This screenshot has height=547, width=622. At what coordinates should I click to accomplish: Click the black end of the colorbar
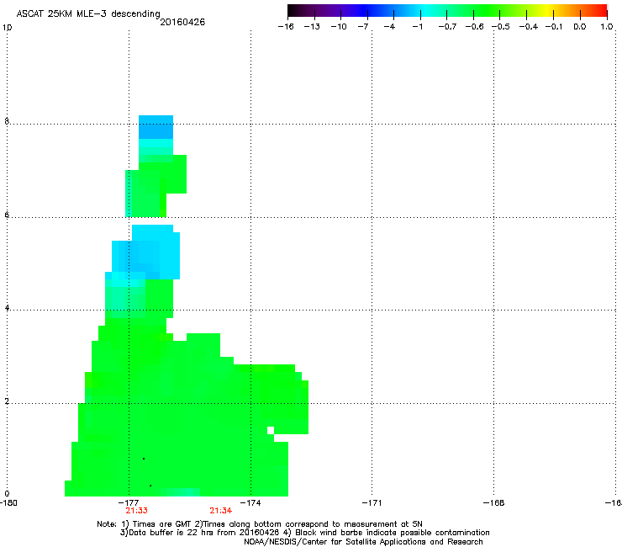(x=292, y=10)
